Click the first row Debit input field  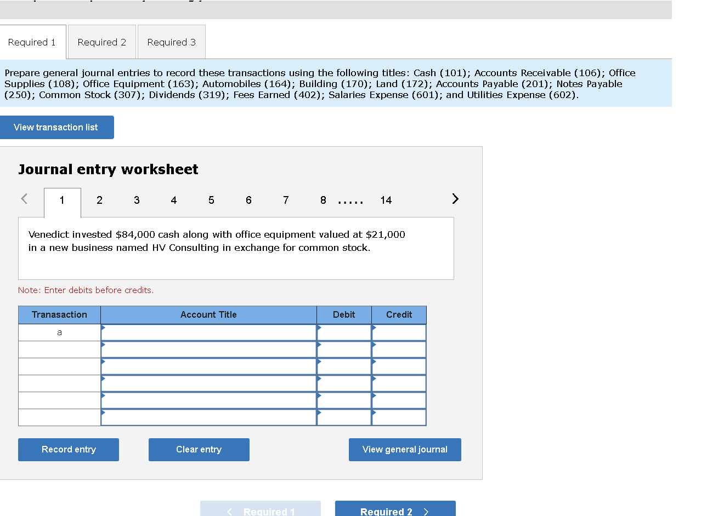pyautogui.click(x=344, y=332)
